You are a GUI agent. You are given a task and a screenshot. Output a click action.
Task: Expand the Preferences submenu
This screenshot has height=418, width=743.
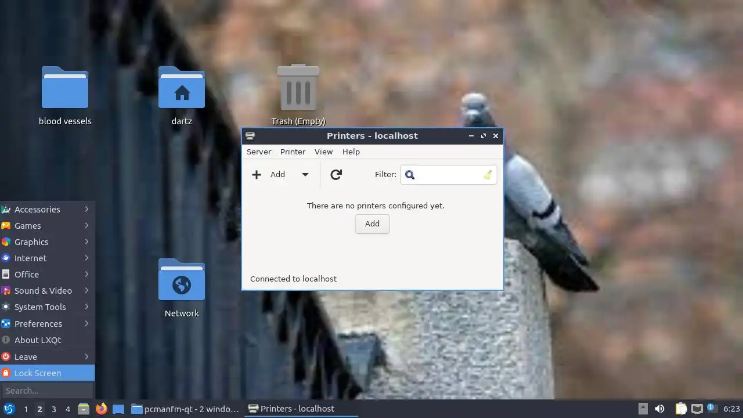click(47, 323)
